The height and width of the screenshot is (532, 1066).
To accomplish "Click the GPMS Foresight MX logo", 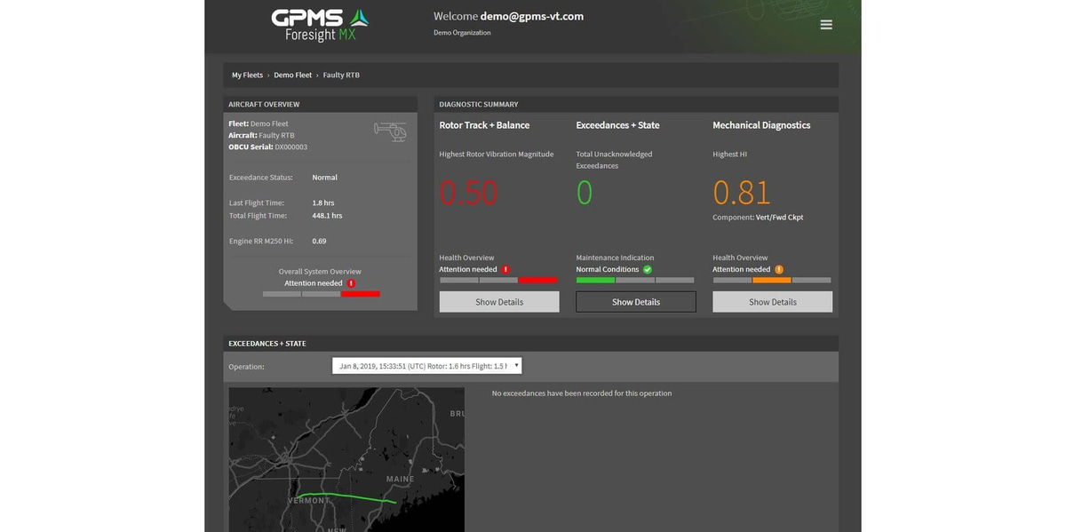I will [x=320, y=26].
